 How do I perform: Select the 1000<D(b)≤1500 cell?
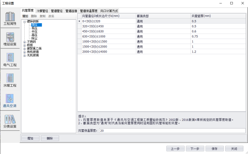click(x=109, y=41)
